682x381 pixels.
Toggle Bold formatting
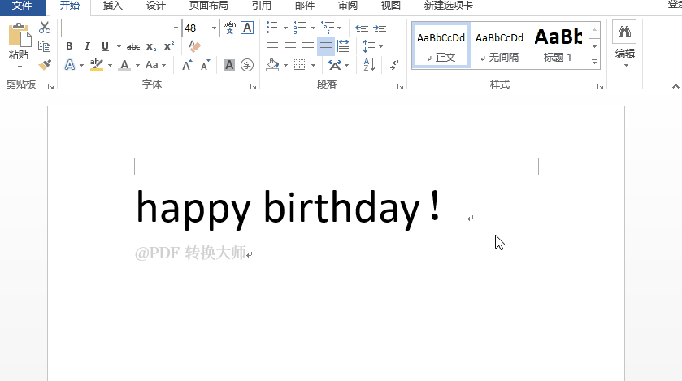tap(69, 46)
